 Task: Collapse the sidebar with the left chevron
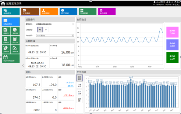tap(23, 65)
